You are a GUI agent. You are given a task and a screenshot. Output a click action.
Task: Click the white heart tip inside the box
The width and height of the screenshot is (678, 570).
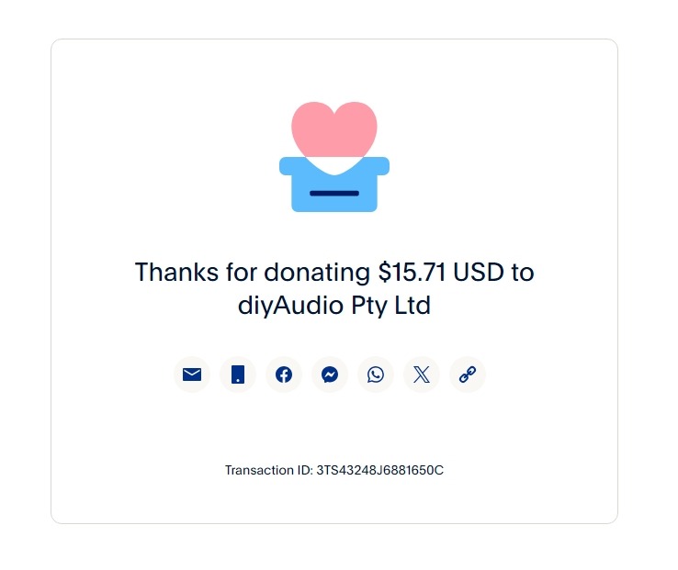click(x=333, y=166)
